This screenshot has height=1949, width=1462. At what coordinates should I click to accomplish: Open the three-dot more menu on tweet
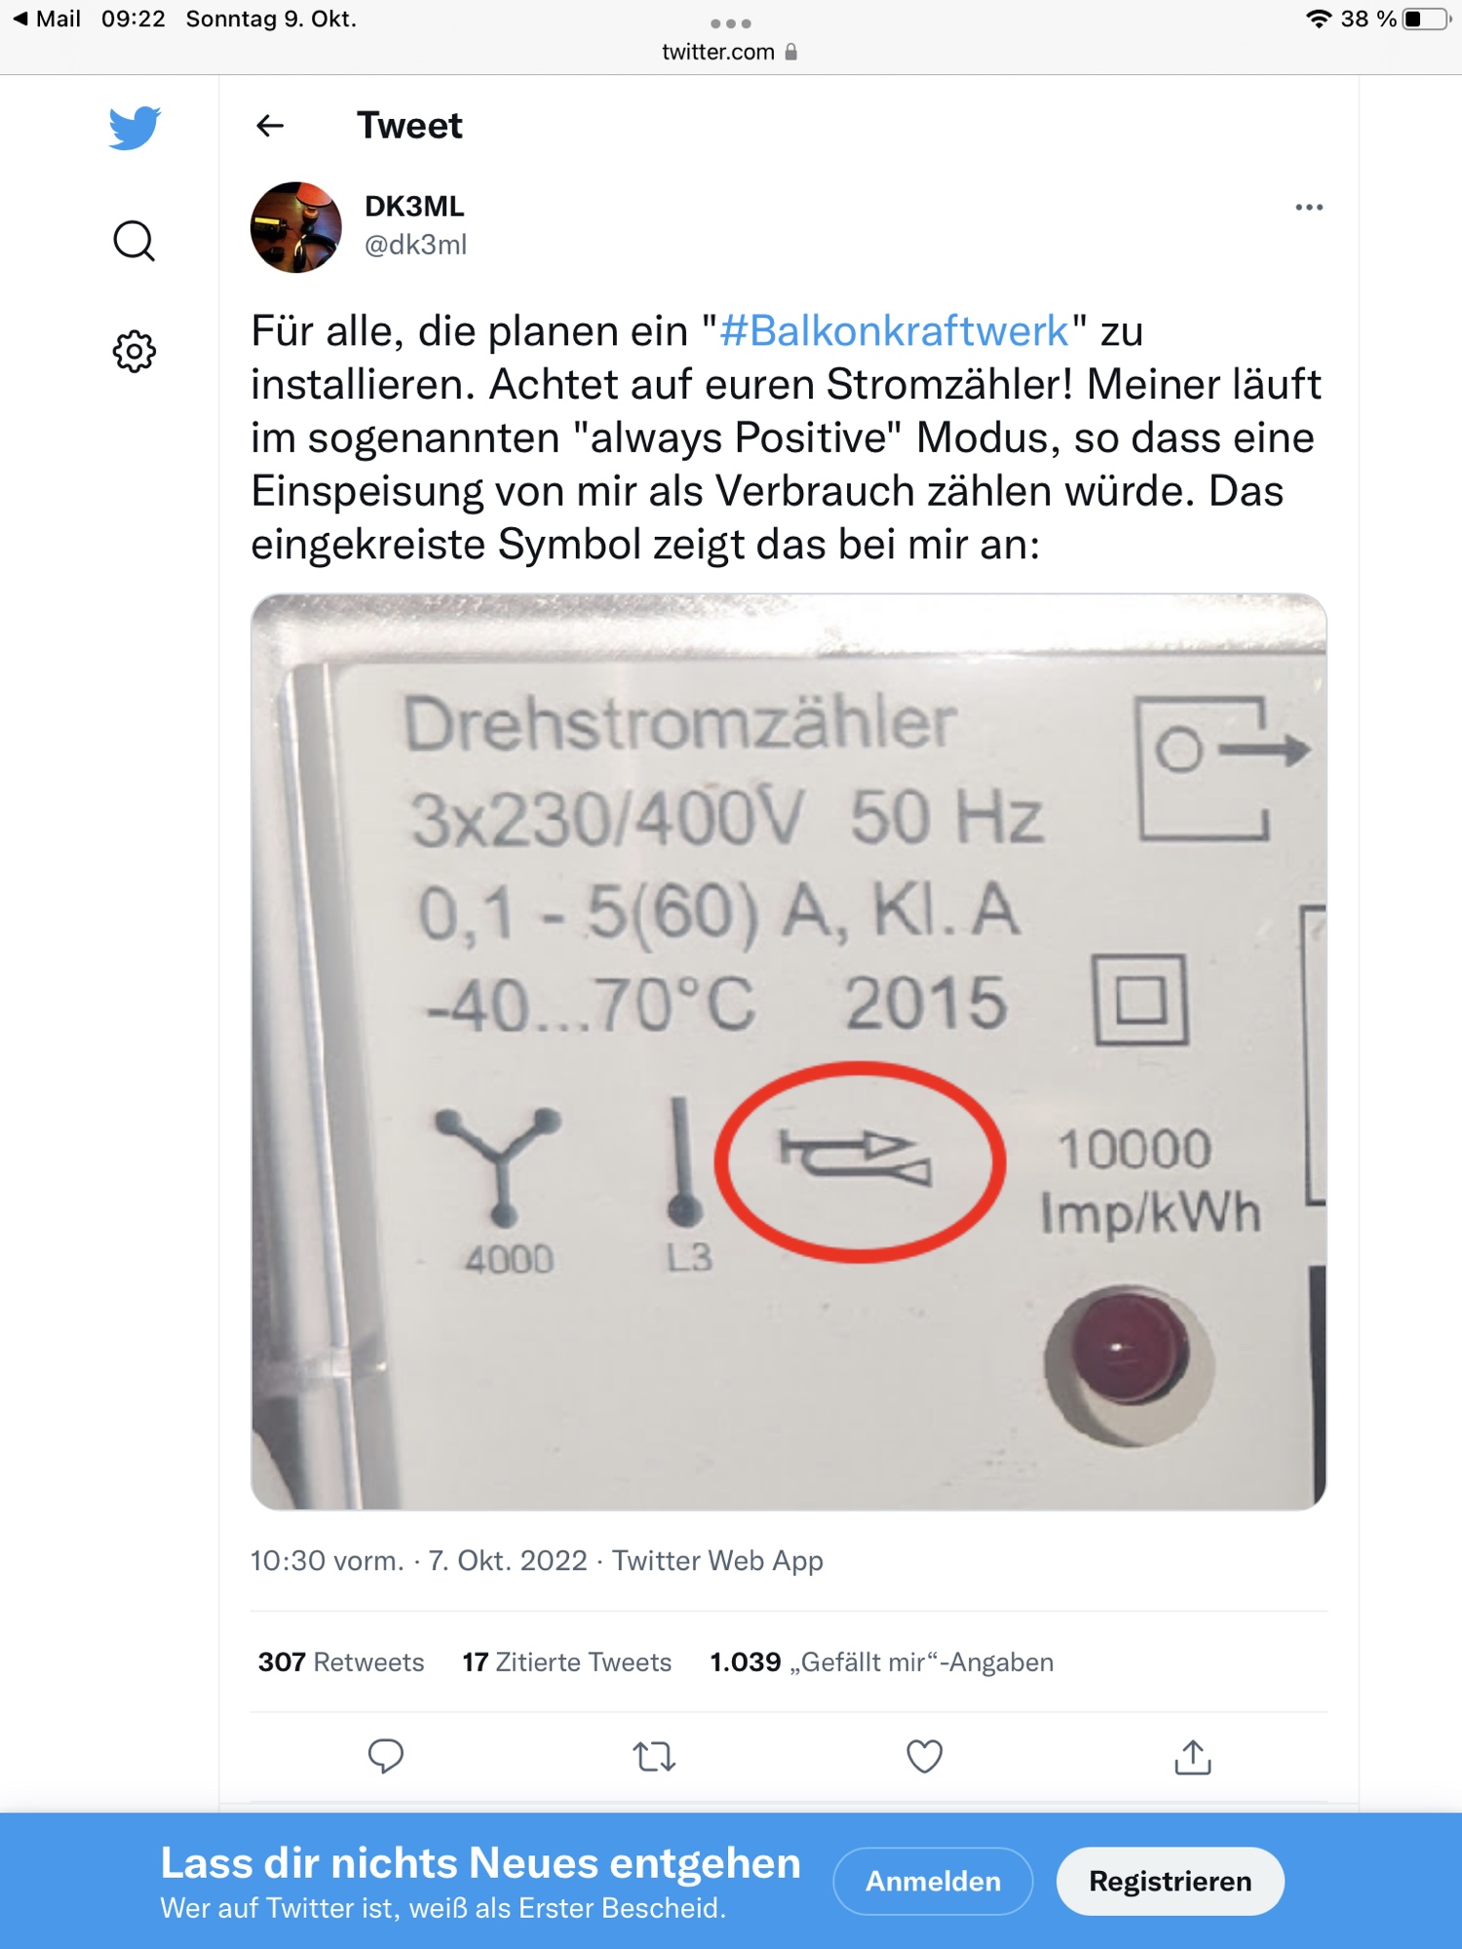click(1309, 208)
